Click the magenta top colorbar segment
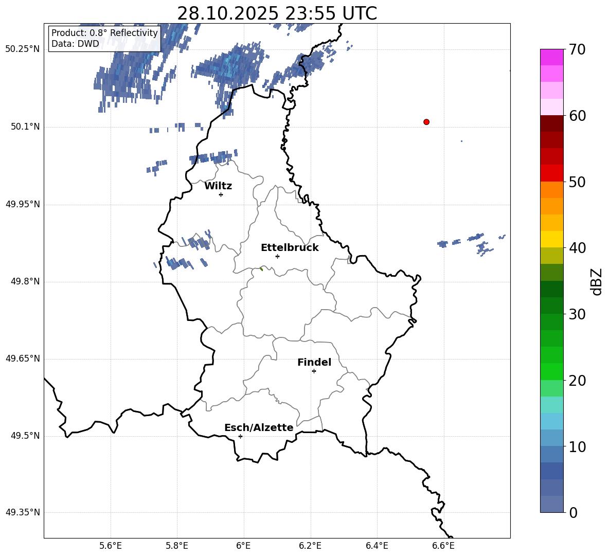The width and height of the screenshot is (609, 556). point(551,58)
